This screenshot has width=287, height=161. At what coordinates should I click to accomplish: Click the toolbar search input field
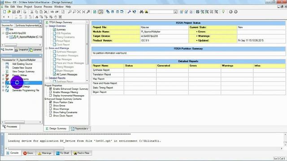click(161, 12)
